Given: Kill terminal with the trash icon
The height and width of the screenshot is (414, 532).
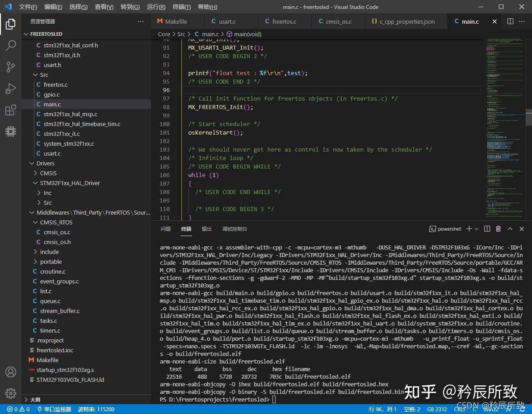Looking at the screenshot, I should [x=498, y=229].
